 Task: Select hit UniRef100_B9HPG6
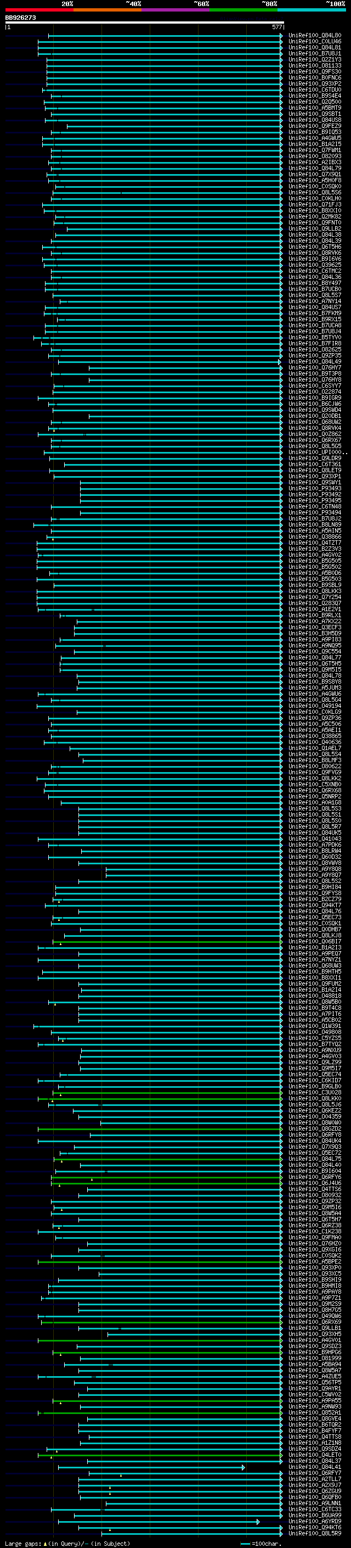point(315,1352)
